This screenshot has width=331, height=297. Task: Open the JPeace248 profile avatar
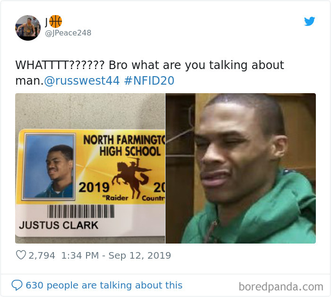[x=28, y=27]
